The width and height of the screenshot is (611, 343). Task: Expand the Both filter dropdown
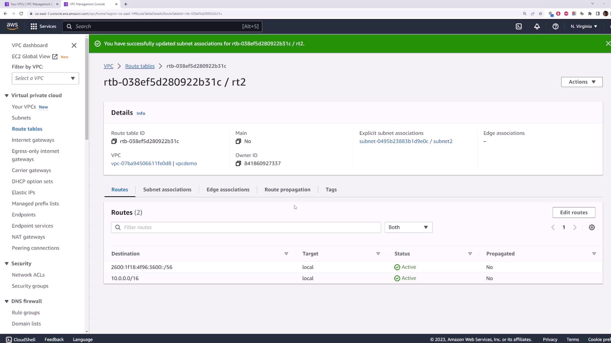pos(408,227)
